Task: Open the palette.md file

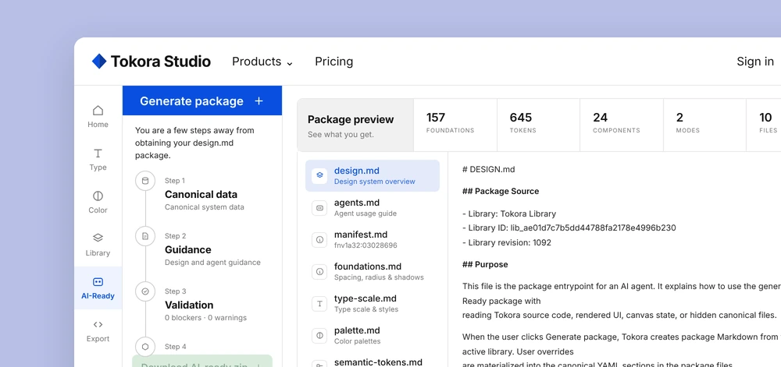Action: click(373, 335)
